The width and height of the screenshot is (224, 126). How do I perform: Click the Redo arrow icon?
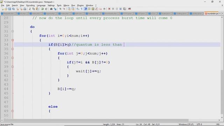click(46, 9)
